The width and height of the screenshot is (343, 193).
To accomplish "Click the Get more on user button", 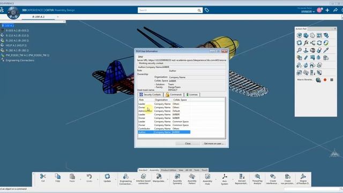I will tap(214, 144).
